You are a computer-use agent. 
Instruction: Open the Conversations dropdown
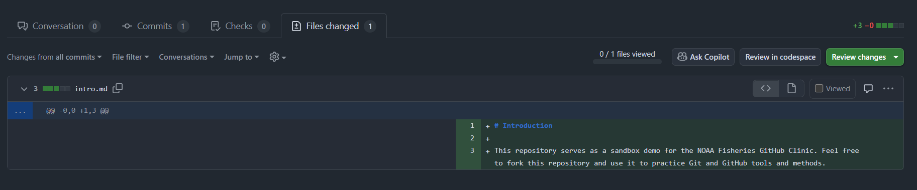[186, 57]
